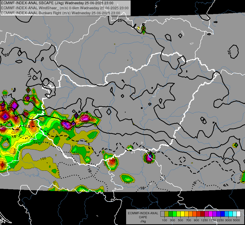Select the dark green legend swatch
The image size is (245, 225).
click(x=170, y=214)
